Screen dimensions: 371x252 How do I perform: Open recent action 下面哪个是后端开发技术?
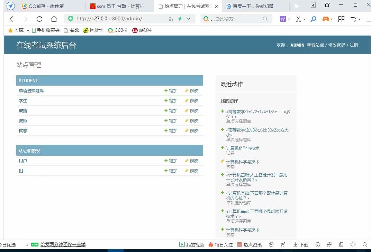coord(257,214)
